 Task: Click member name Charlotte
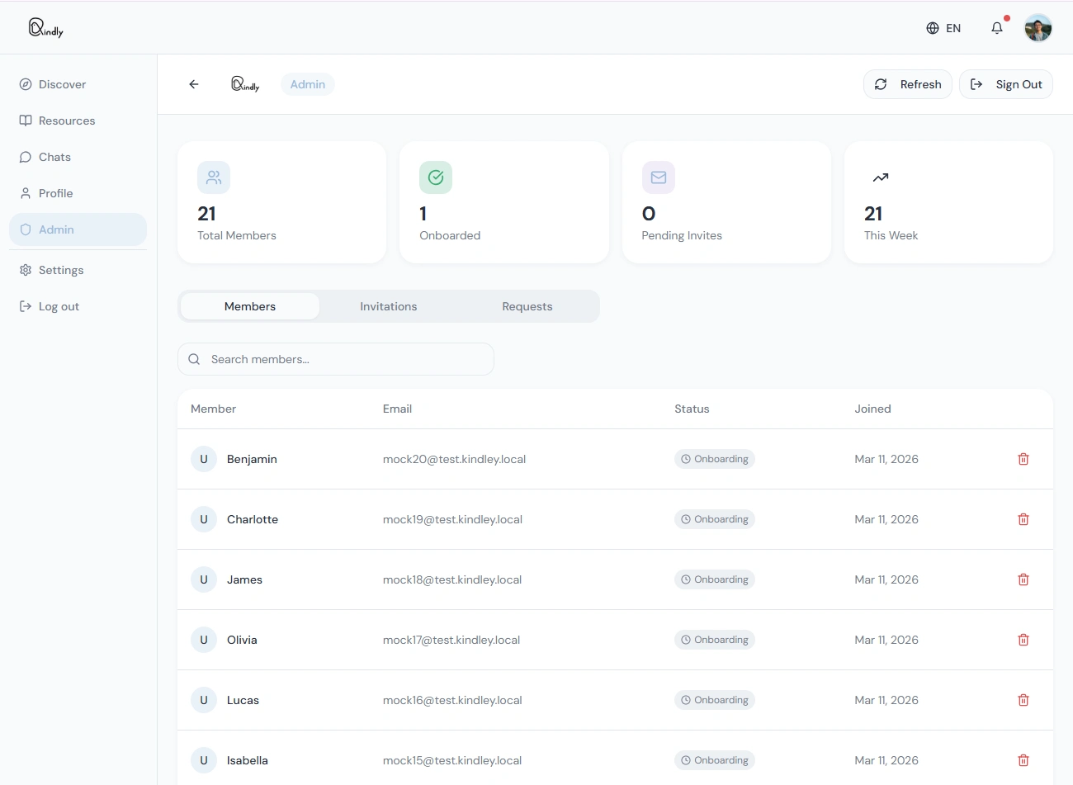click(253, 519)
